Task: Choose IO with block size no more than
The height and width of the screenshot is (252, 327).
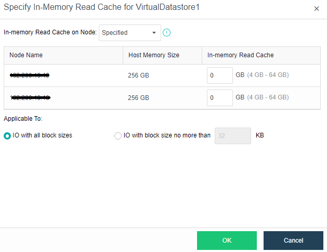Action: 118,135
